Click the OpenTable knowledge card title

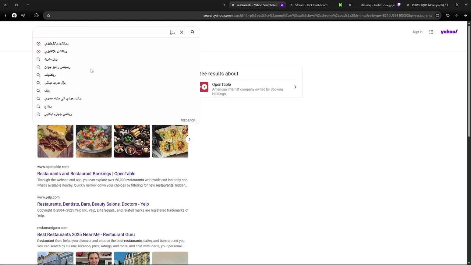coord(222,85)
